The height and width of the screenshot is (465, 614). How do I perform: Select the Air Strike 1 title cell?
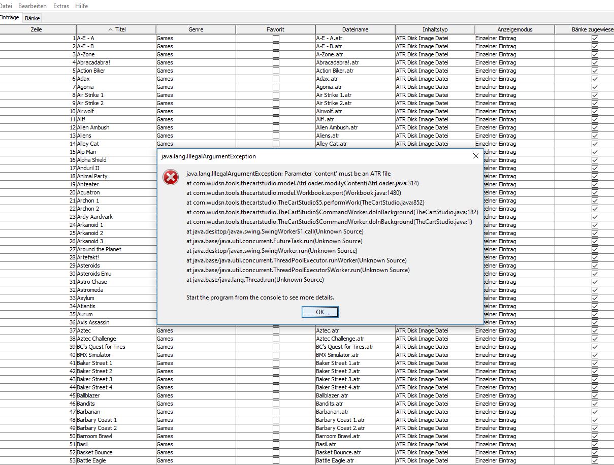116,95
